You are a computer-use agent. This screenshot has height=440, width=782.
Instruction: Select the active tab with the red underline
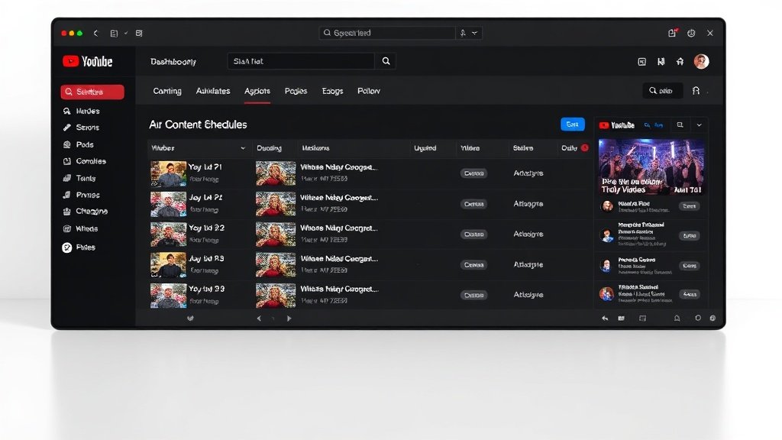(x=257, y=92)
